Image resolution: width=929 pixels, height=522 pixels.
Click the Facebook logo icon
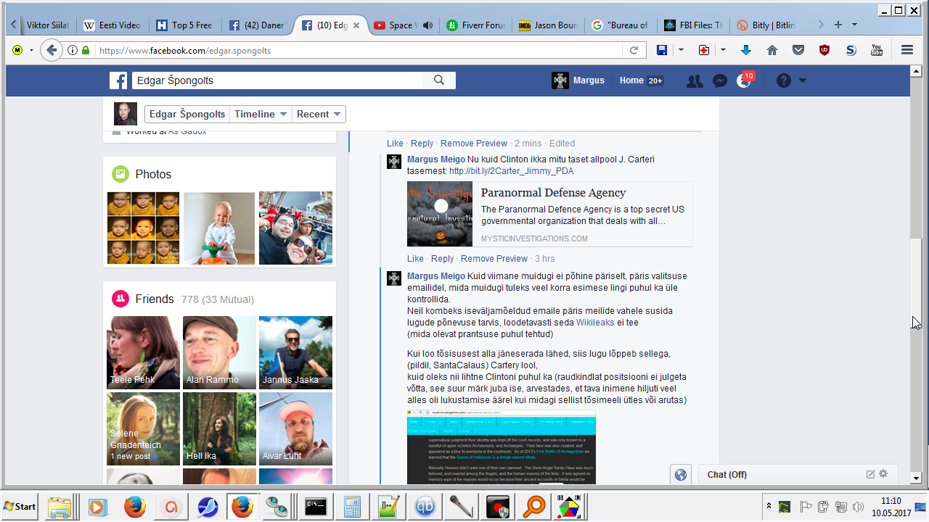tap(118, 80)
